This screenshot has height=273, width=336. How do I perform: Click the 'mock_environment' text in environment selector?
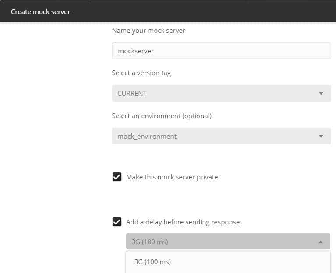[147, 136]
